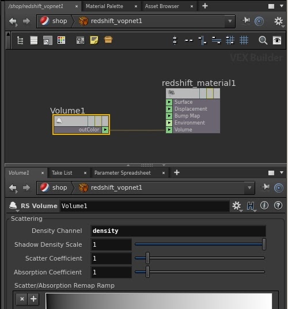Show node info with the i icon
The height and width of the screenshot is (309, 288).
(x=264, y=206)
